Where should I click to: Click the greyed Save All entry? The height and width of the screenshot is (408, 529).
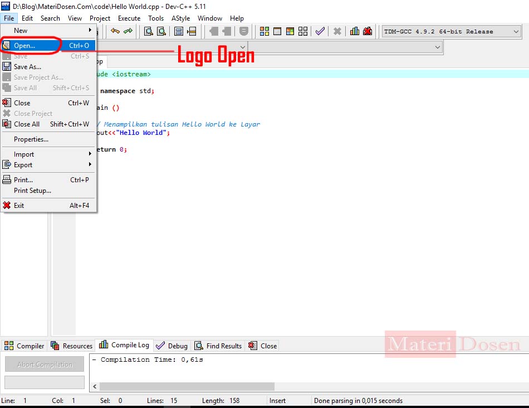pyautogui.click(x=48, y=88)
